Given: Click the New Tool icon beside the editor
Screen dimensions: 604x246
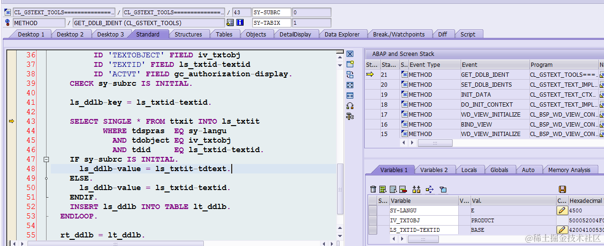Looking at the screenshot, I should tap(350, 64).
